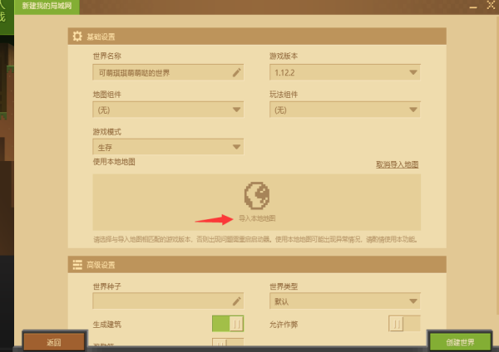This screenshot has height=352, width=499.
Task: Select the 新建我的局域网 tab
Action: click(47, 7)
